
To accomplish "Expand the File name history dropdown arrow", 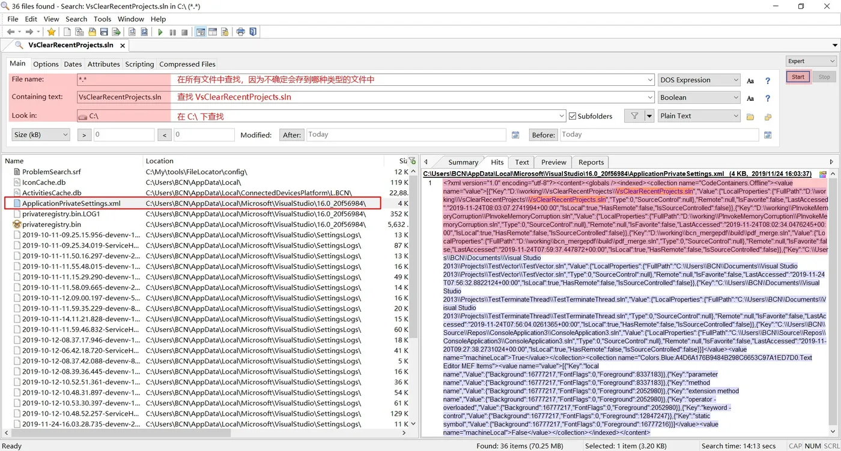I will 650,80.
